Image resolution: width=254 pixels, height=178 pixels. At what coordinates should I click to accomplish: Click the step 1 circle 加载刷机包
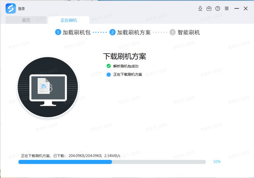[58, 32]
